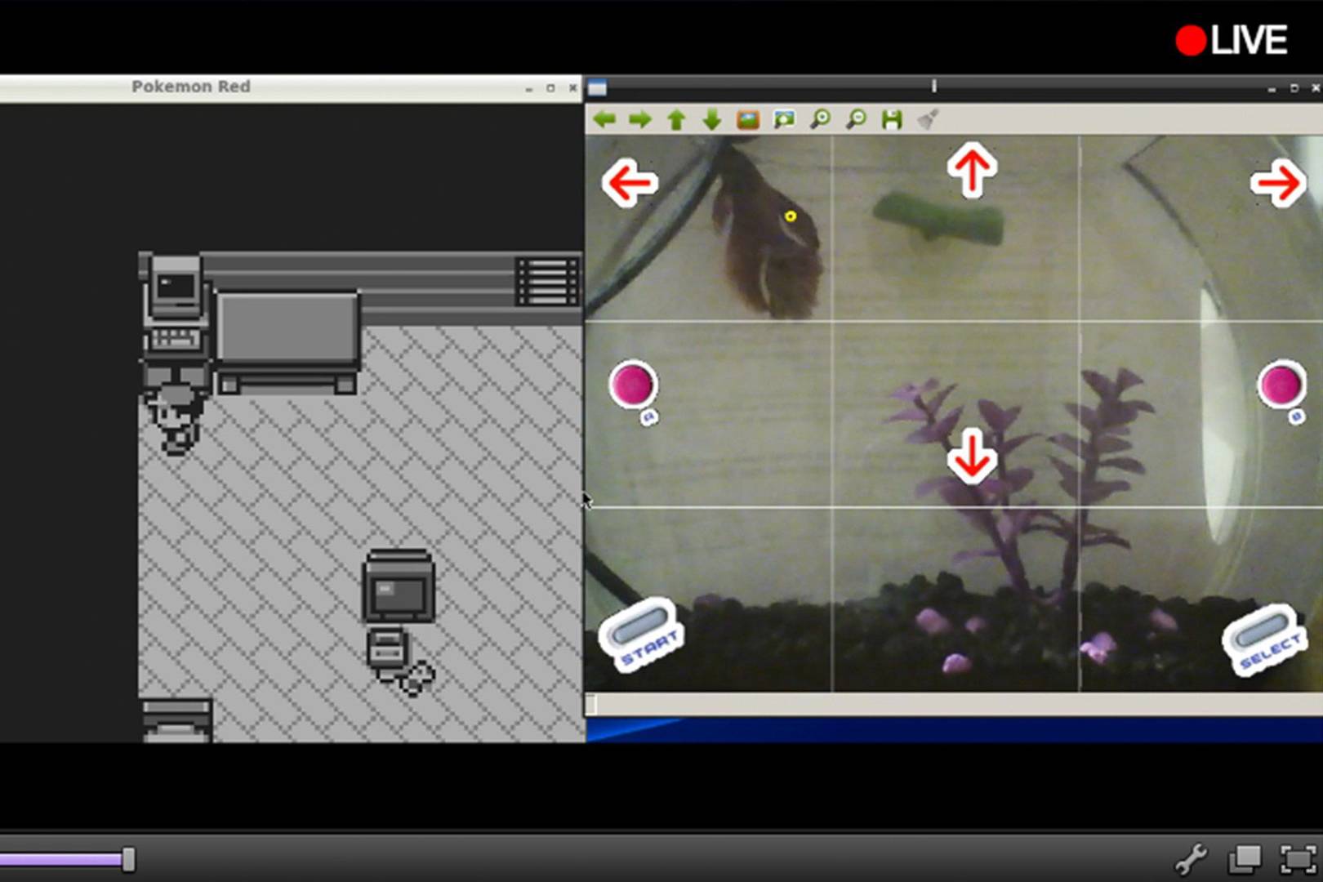
Task: Open the wrench settings icon in player bar
Action: coord(1191,859)
